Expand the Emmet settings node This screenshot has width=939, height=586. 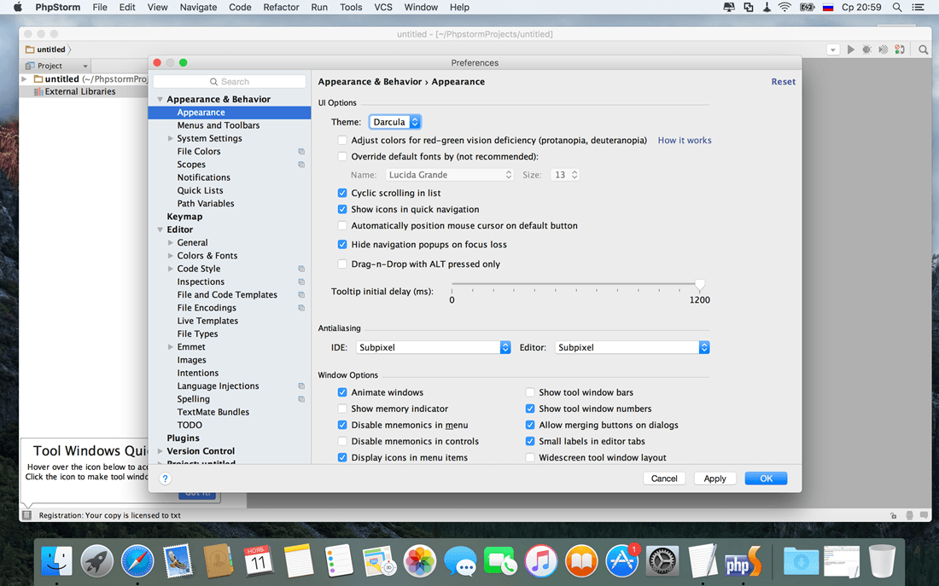(171, 347)
